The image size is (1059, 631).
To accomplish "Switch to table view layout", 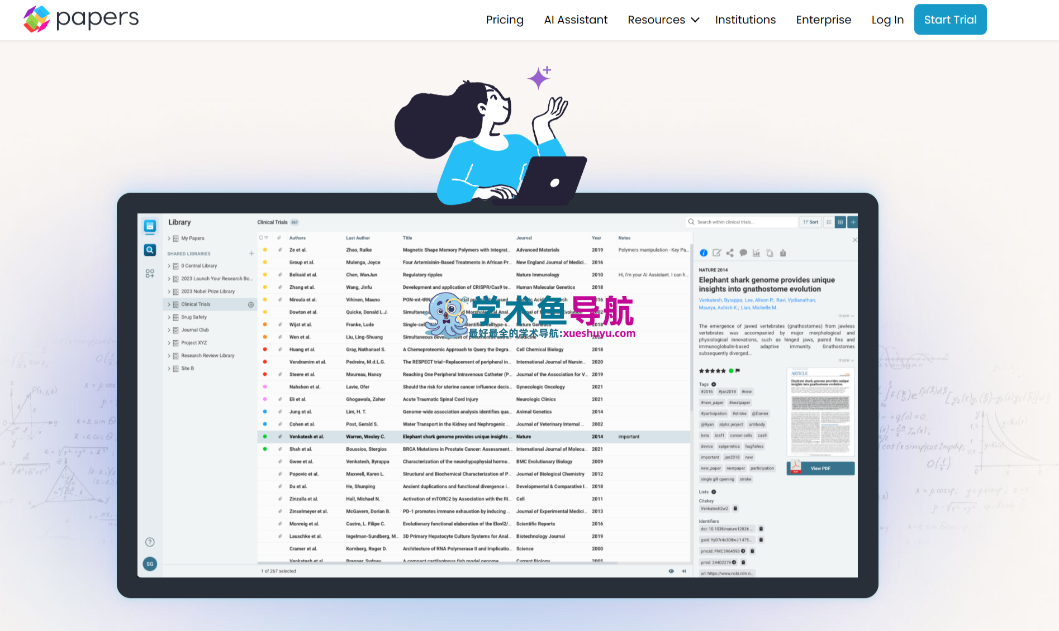I will tap(840, 222).
